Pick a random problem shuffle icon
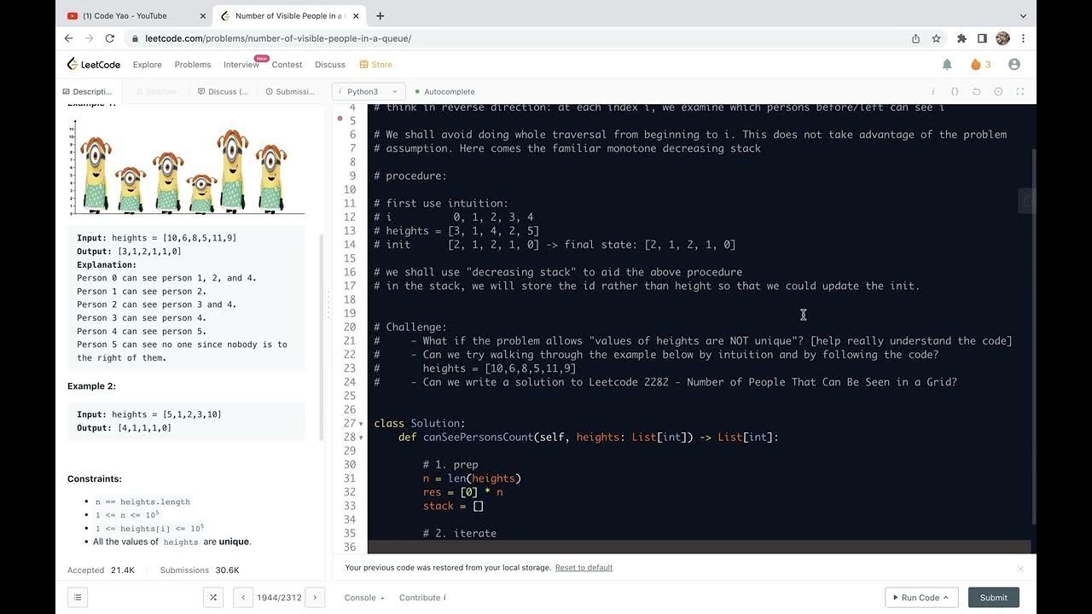Screen dimensions: 1092x614 (x=213, y=598)
